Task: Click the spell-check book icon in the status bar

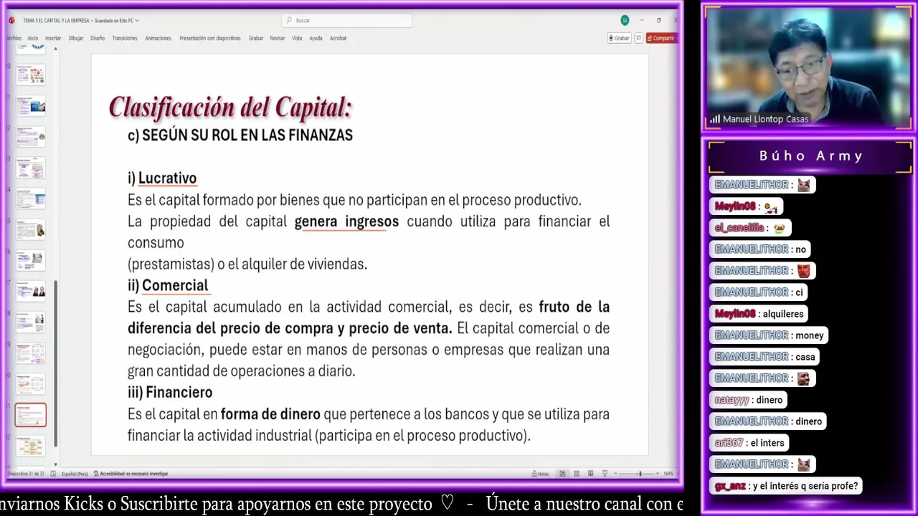Action: (52, 474)
